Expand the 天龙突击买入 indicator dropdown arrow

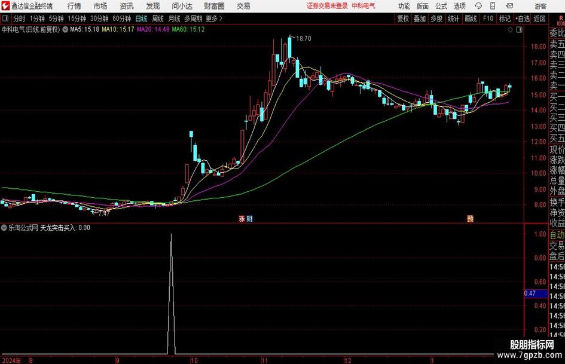(x=4, y=228)
